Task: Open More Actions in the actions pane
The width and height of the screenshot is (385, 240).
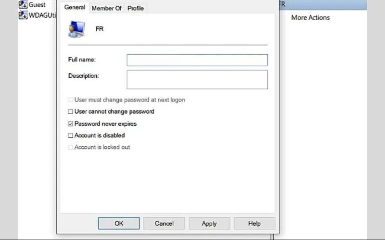Action: 310,18
